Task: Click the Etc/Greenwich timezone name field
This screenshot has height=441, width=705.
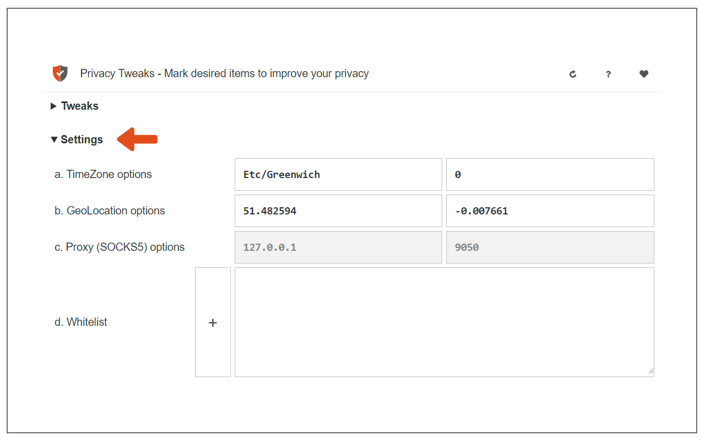Action: tap(338, 175)
